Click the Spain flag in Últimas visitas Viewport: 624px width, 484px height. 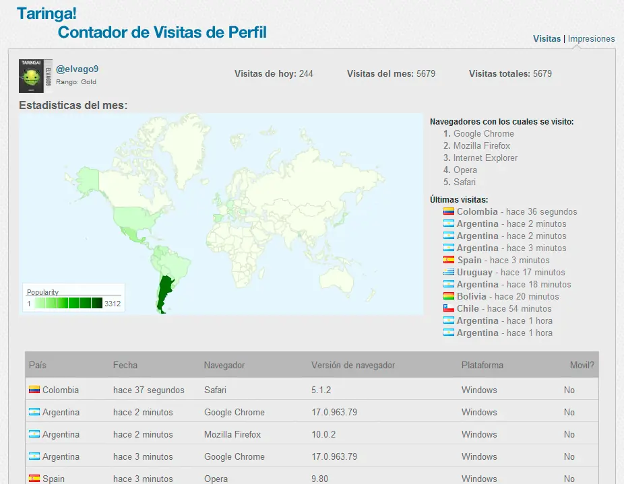click(x=449, y=260)
